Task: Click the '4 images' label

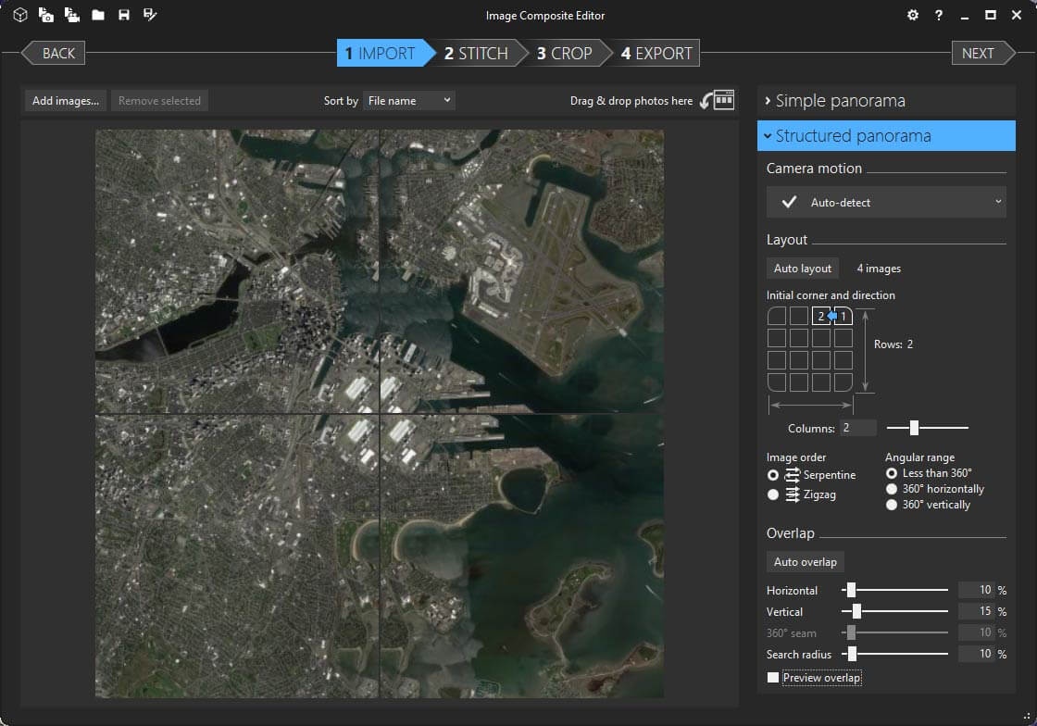Action: (x=879, y=268)
